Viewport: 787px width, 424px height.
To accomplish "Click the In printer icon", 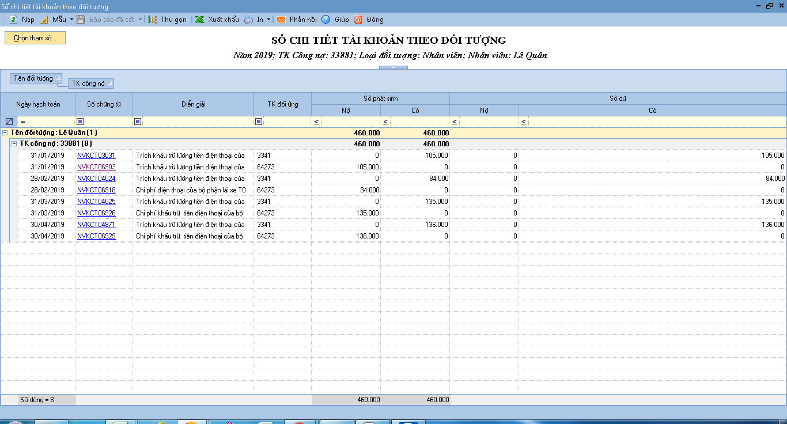I will (248, 20).
